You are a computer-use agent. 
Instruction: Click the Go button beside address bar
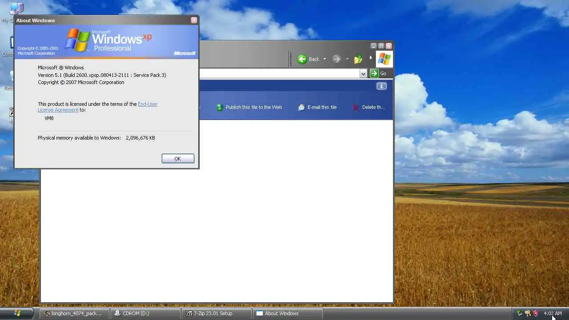379,73
